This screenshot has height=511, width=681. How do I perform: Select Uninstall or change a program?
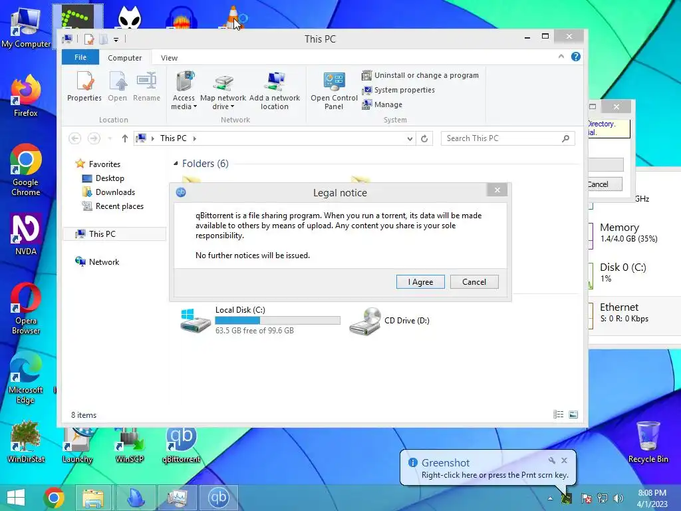point(420,75)
